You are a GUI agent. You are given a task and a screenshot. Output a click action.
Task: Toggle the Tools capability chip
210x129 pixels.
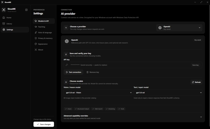(121, 109)
